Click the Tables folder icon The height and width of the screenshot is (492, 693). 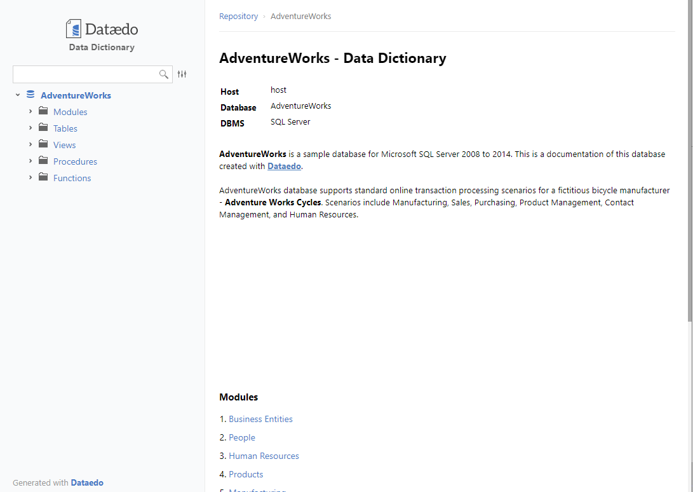tap(43, 128)
